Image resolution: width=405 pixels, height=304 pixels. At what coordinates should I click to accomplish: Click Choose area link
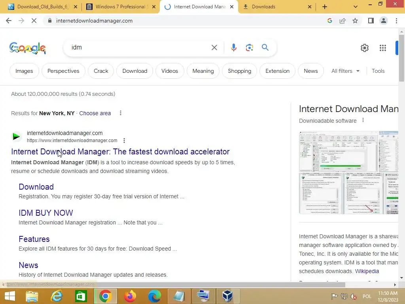click(95, 113)
